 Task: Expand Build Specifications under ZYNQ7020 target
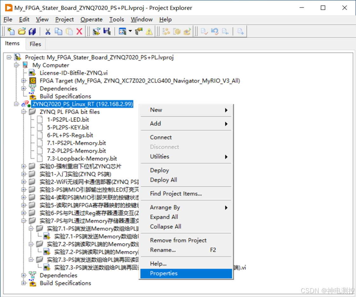(23, 283)
